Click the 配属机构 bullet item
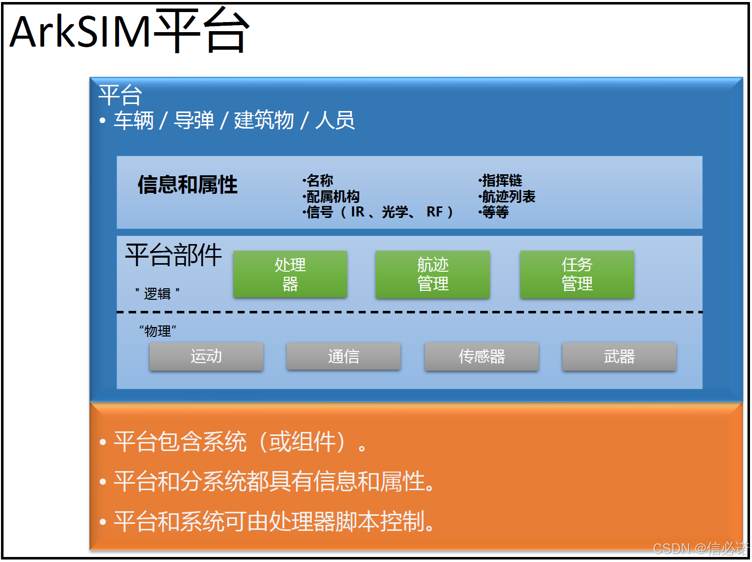Screen dimensions: 752x562 click(331, 196)
